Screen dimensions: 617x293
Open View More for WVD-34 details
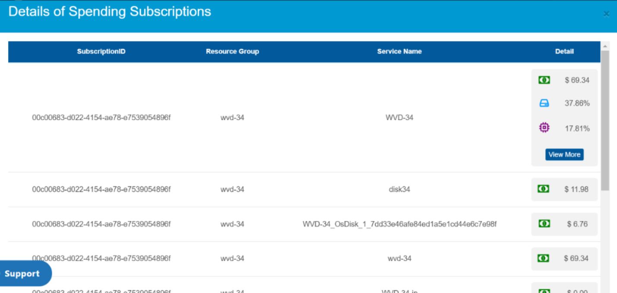[x=564, y=154]
